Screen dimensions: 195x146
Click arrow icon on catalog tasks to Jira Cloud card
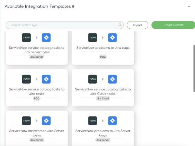[103, 79]
